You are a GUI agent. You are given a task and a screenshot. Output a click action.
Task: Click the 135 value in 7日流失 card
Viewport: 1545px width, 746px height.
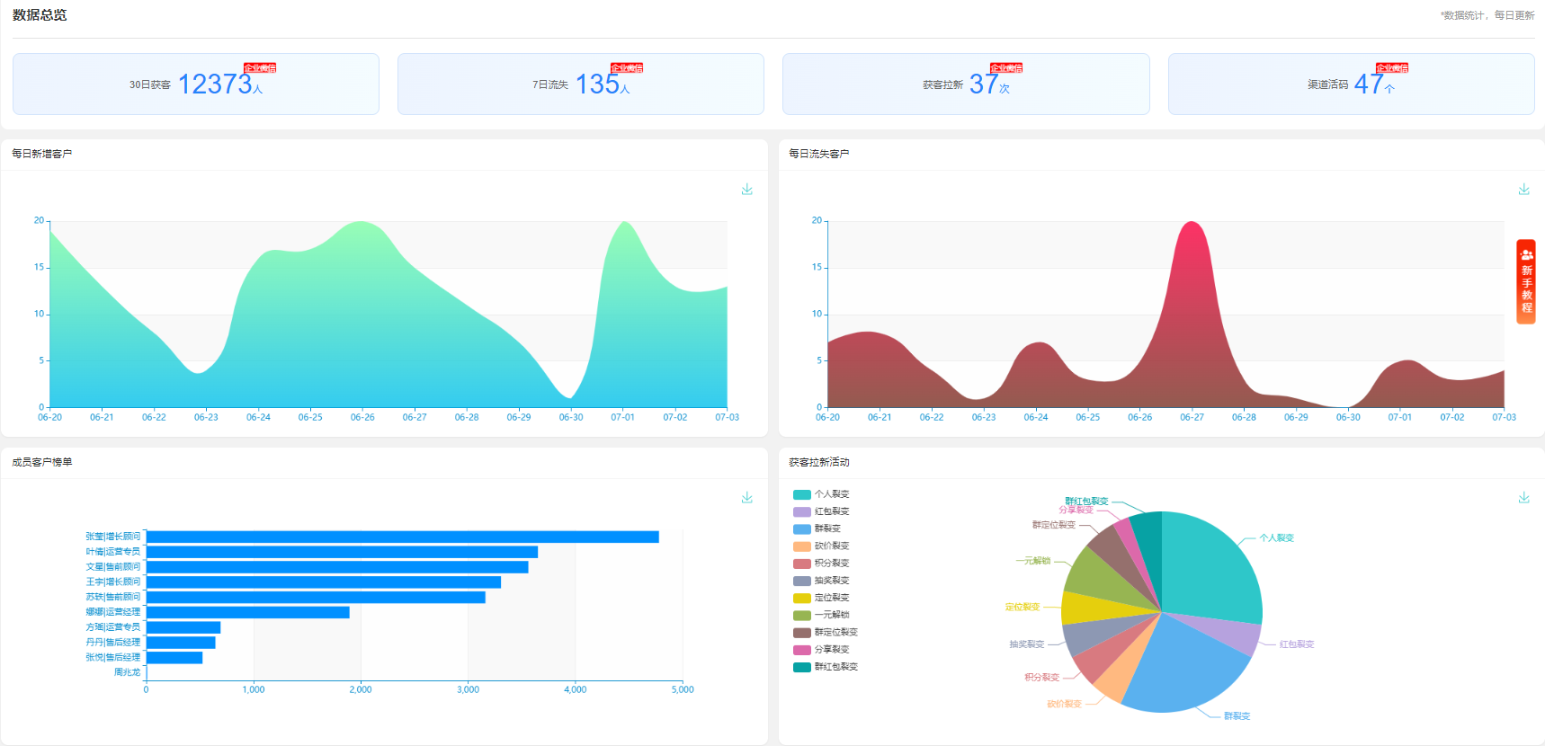[597, 84]
